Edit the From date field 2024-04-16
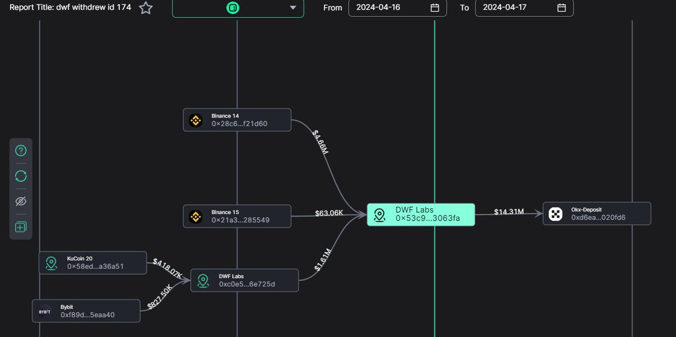The image size is (676, 337). coord(398,8)
